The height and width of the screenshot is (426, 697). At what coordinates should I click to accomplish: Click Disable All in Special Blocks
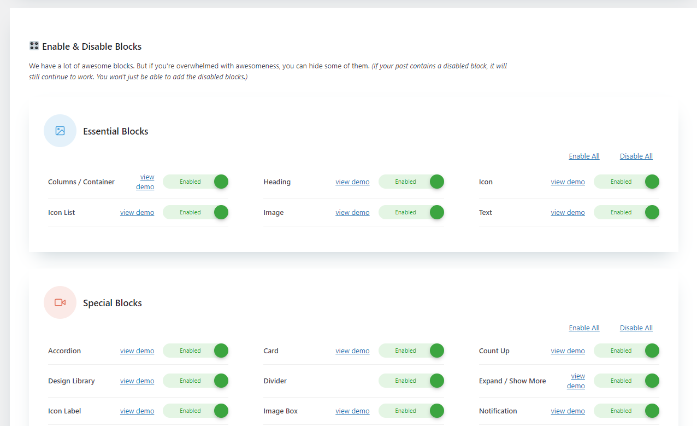[x=636, y=328]
